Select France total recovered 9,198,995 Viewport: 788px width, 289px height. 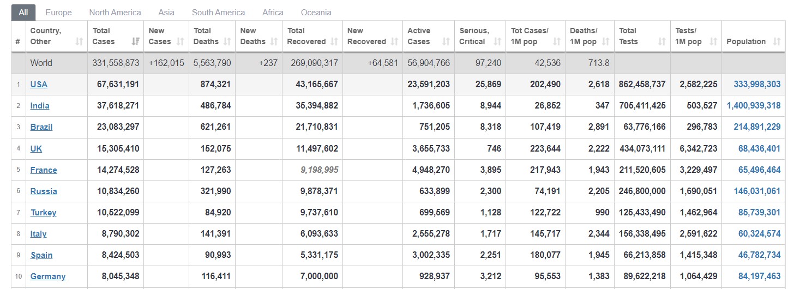[319, 170]
